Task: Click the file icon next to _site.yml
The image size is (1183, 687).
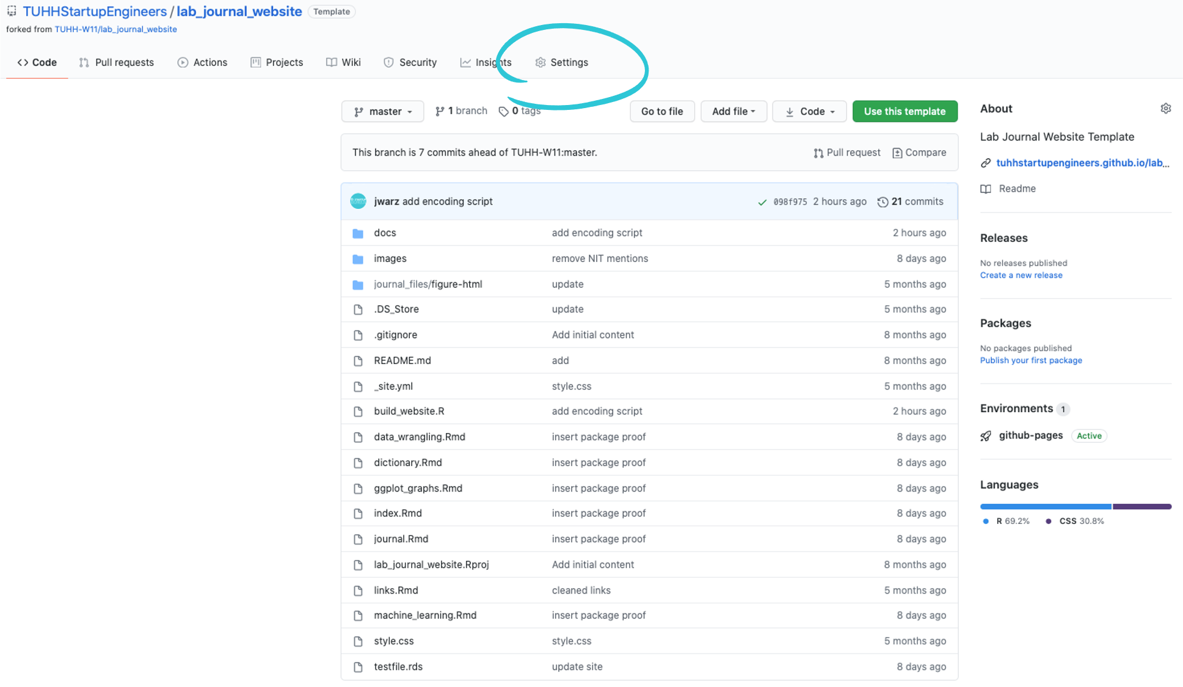Action: click(x=359, y=387)
